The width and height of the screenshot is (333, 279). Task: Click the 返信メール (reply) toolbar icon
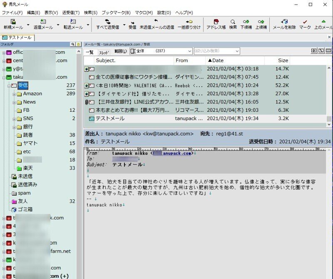coord(43,22)
